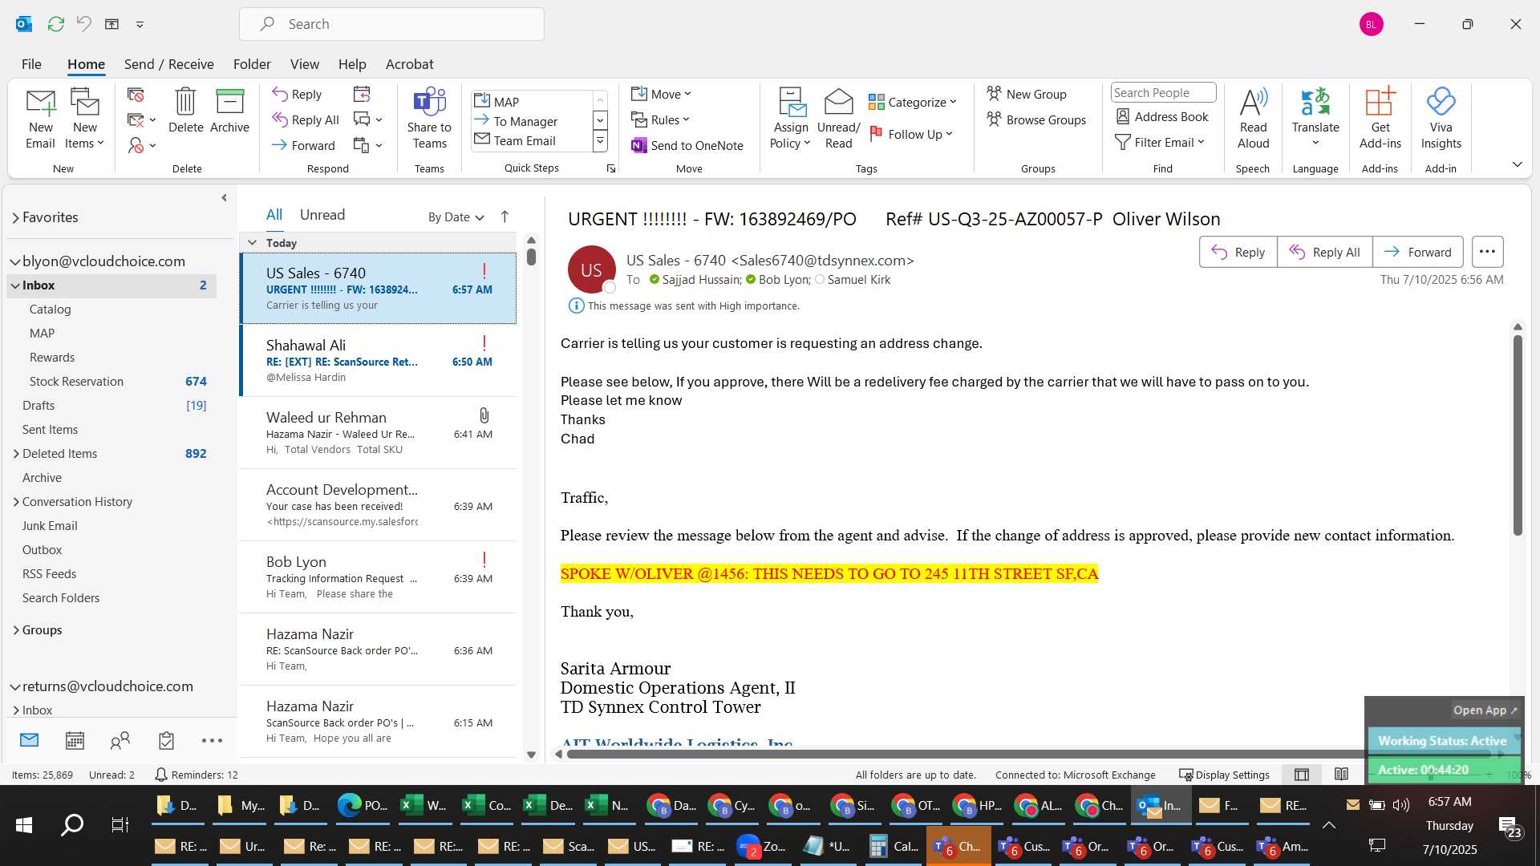Switch to Calendar view icon

(75, 740)
